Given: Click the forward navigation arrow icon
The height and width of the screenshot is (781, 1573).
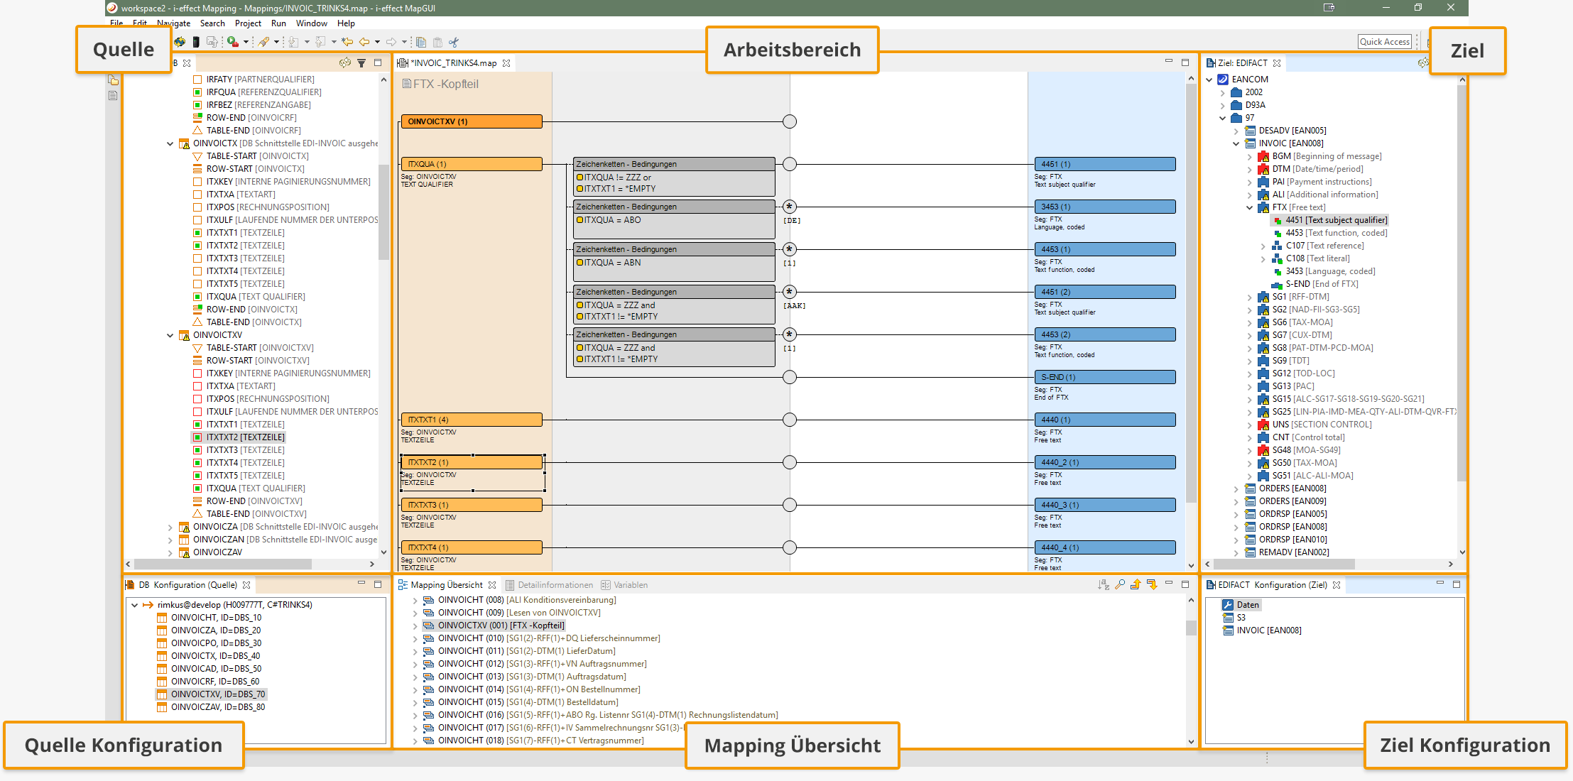Looking at the screenshot, I should point(391,42).
